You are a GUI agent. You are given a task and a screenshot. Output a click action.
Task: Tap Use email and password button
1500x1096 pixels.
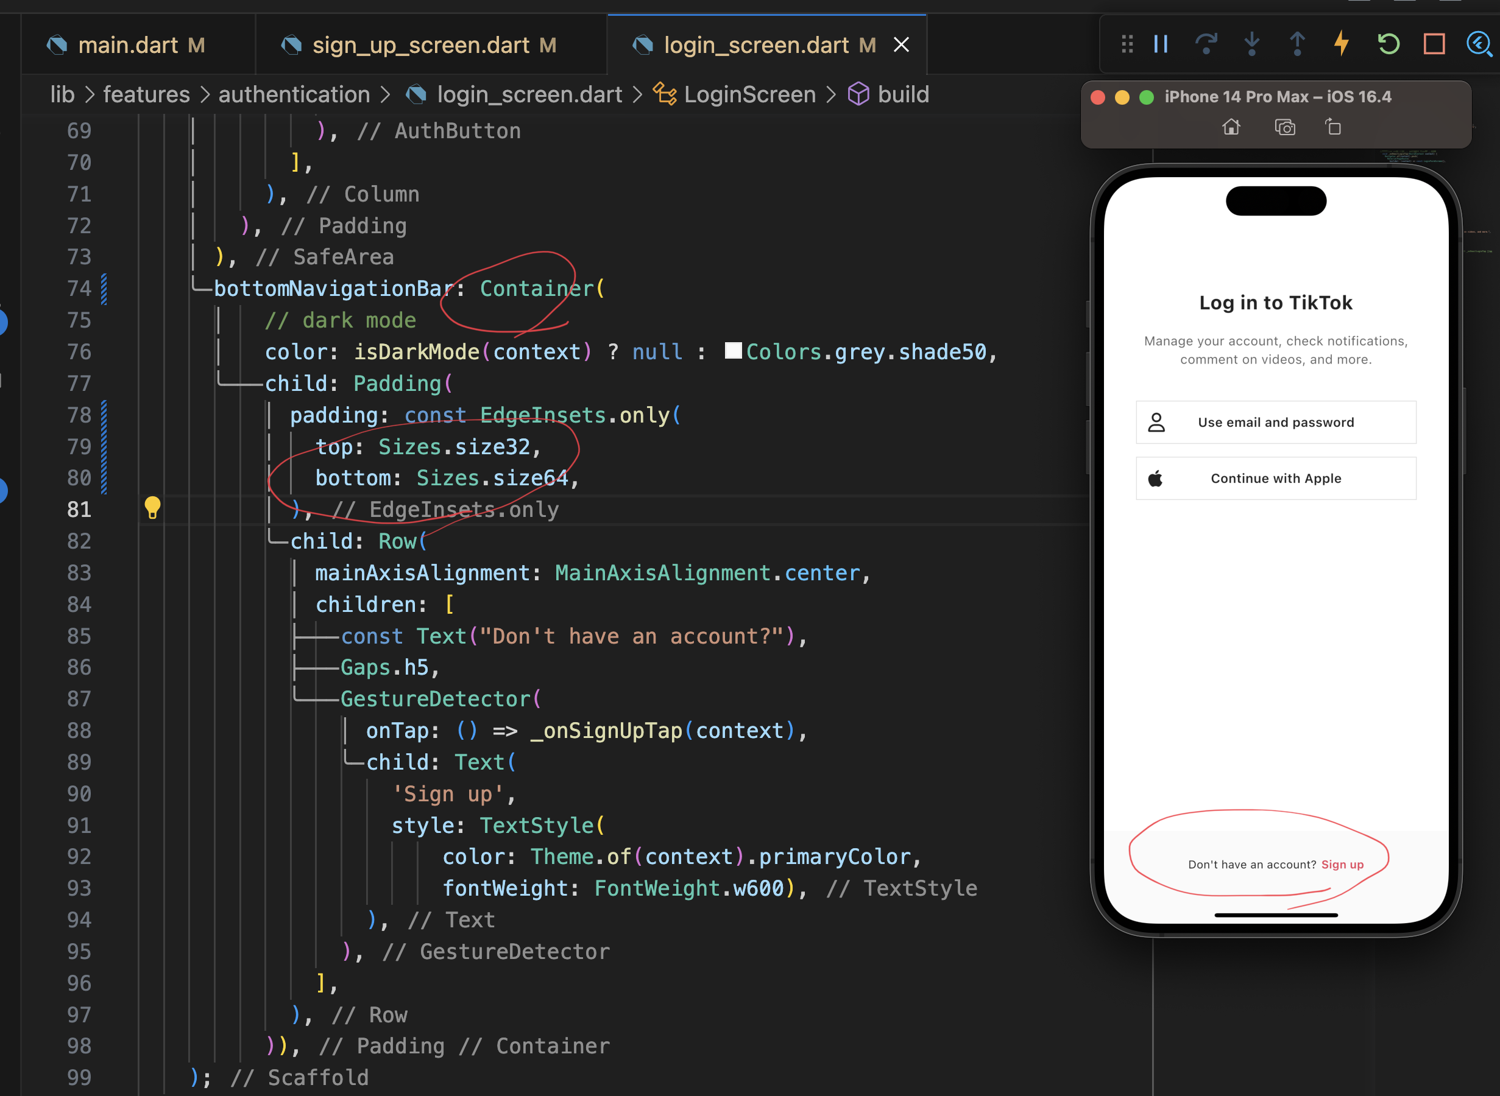1276,423
